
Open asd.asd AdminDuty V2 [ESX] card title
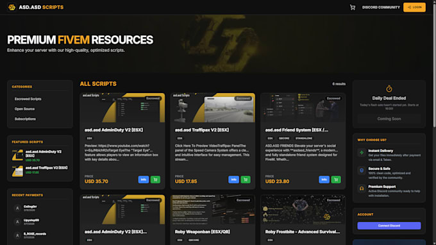click(x=113, y=130)
